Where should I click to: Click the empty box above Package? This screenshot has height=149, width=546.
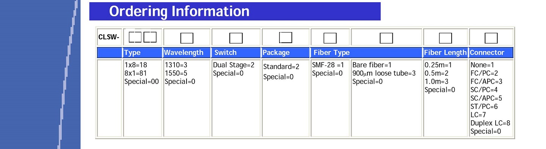(286, 37)
